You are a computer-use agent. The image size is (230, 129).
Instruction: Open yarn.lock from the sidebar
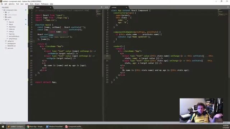(x=10, y=48)
